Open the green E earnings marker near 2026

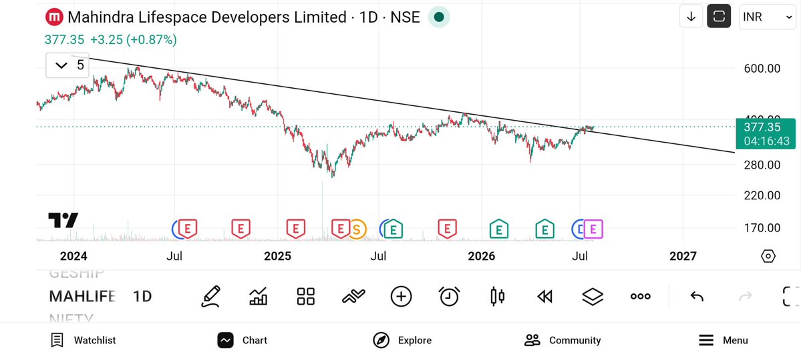[x=498, y=229]
